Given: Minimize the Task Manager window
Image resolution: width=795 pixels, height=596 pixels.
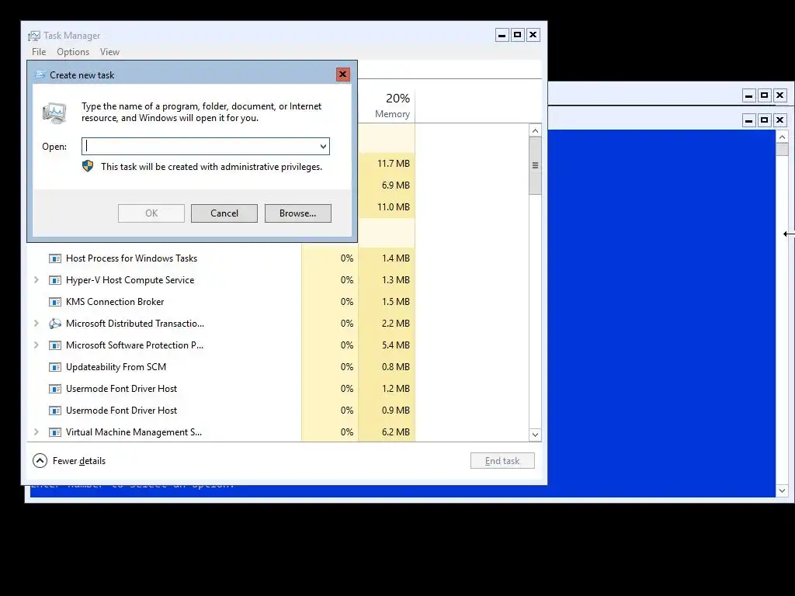Looking at the screenshot, I should click(x=502, y=34).
